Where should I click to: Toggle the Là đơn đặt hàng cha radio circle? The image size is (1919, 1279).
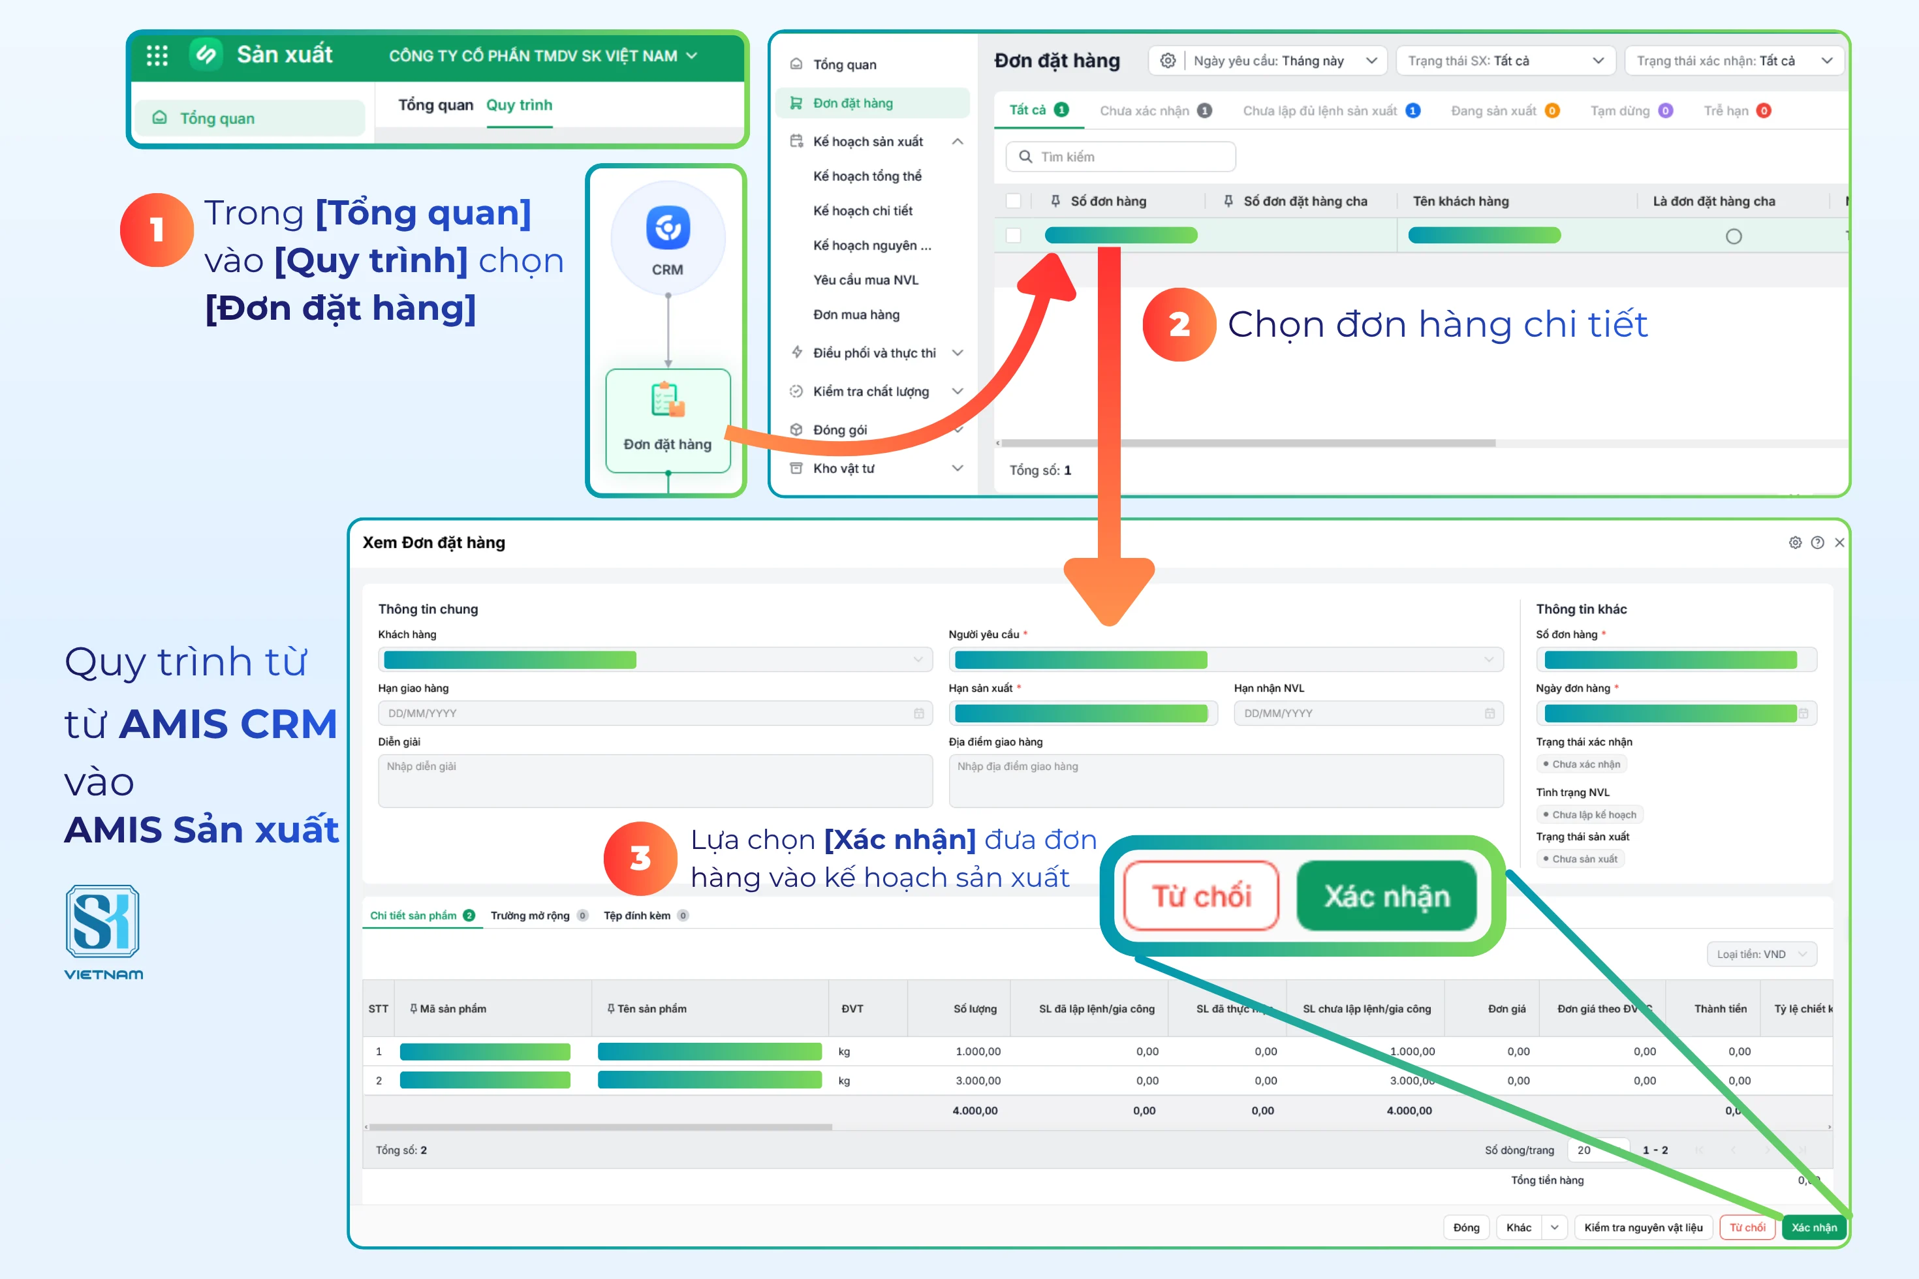click(1734, 236)
